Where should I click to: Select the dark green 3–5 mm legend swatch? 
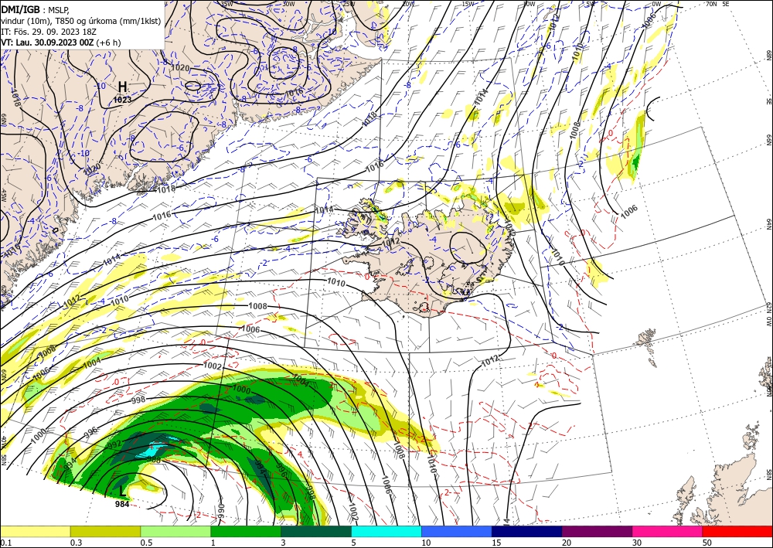(x=316, y=531)
